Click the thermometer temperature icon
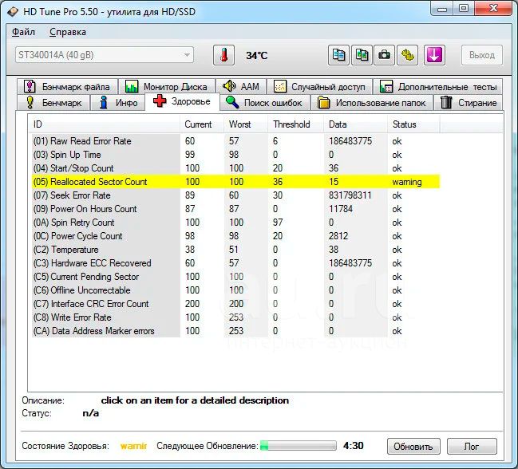 click(224, 55)
